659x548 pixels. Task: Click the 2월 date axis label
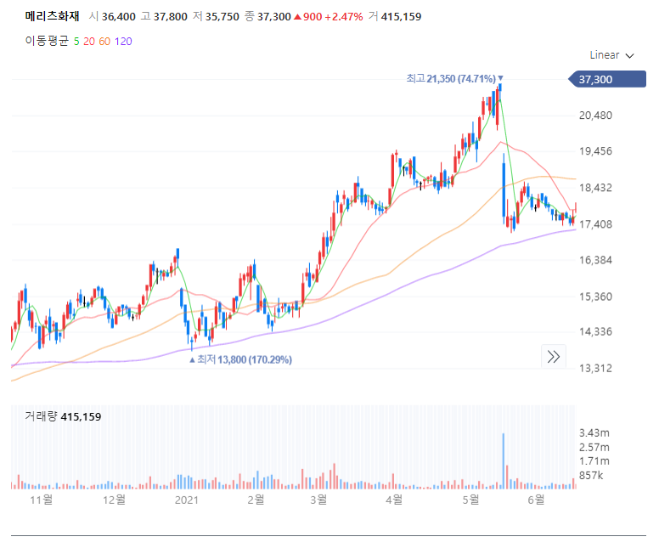(x=256, y=500)
